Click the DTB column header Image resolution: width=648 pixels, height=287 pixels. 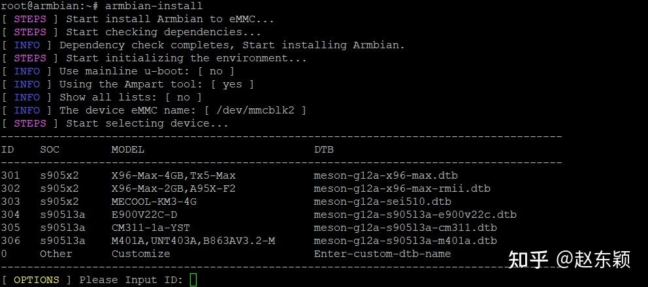click(x=323, y=149)
